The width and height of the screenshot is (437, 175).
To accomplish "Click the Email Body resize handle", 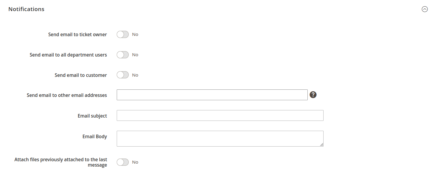I will tap(321, 144).
